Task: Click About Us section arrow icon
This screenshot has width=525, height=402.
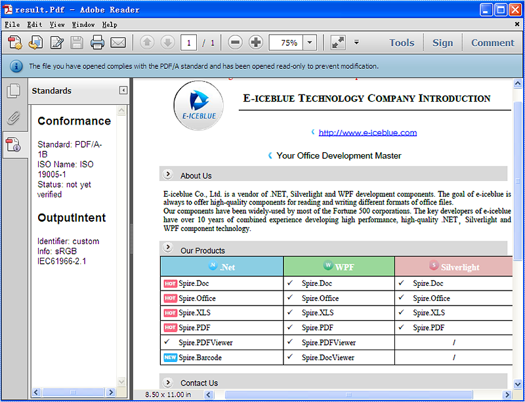Action: (x=168, y=174)
